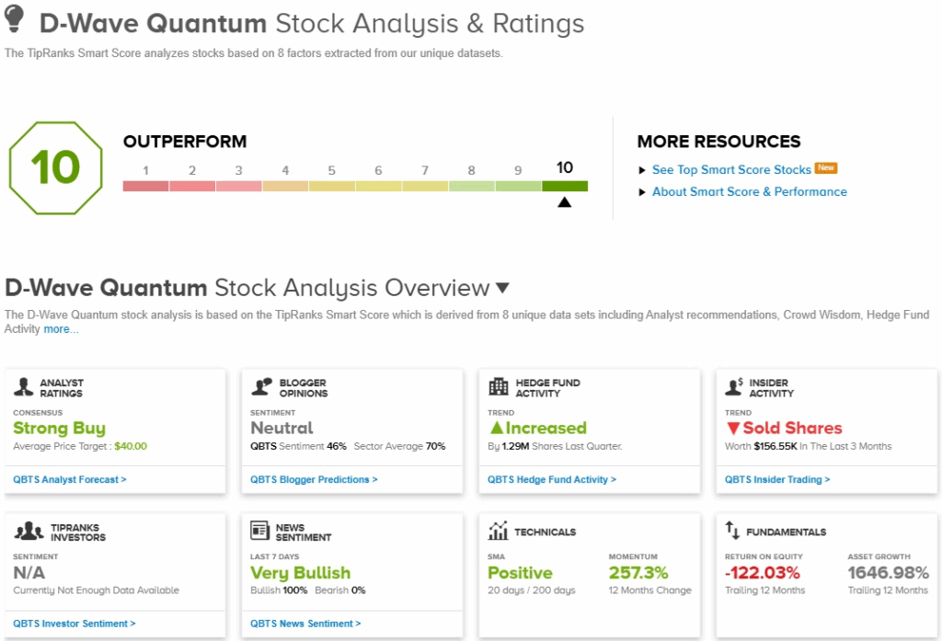Open About Smart Score & Performance link

point(749,192)
